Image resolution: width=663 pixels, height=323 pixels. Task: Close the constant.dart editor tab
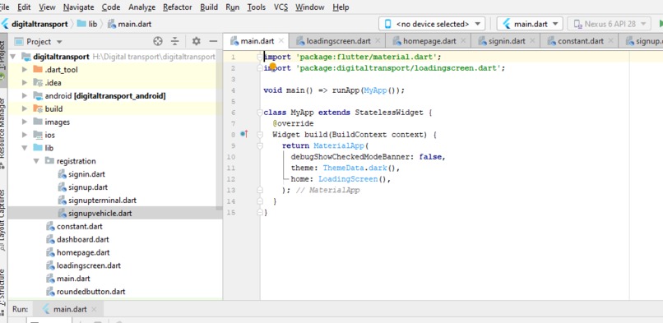[610, 41]
